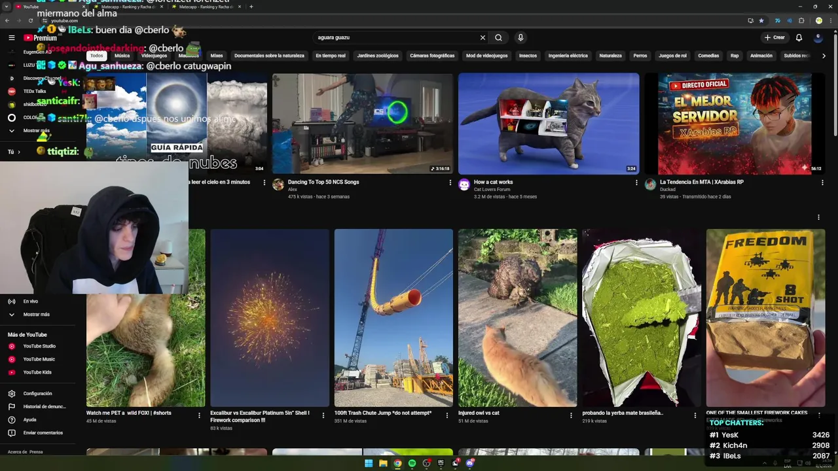Screen dimensions: 838x471
Task: Play the El Mejor Servidor XArabias thumbnail
Action: (x=735, y=123)
